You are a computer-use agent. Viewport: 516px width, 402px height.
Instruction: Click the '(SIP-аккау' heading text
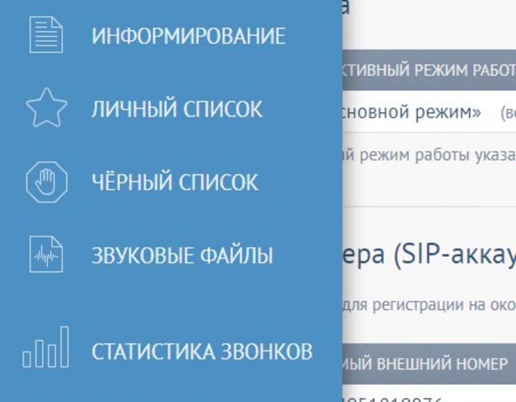click(455, 255)
